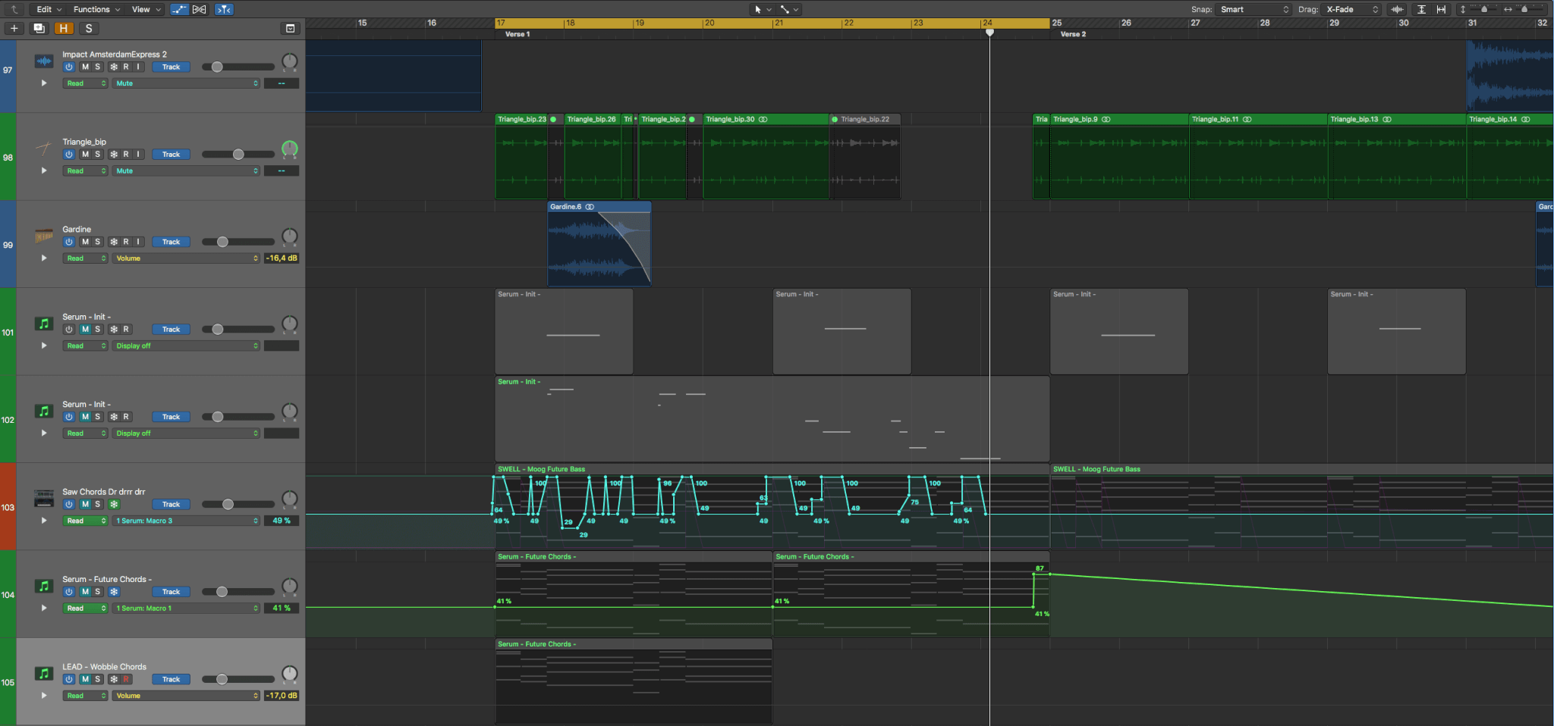
Task: Toggle power on Serum - Future Chords track
Action: click(x=69, y=592)
